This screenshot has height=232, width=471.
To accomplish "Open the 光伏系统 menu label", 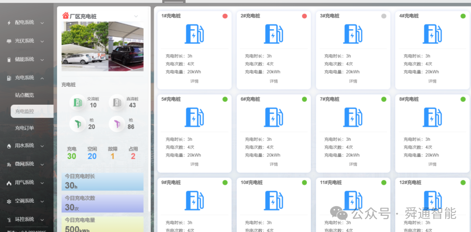I will click(24, 41).
